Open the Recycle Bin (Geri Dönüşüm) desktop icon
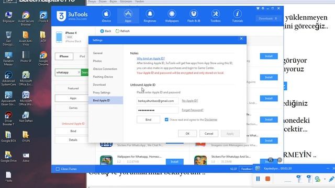The height and width of the screenshot is (188, 335). tap(8, 38)
